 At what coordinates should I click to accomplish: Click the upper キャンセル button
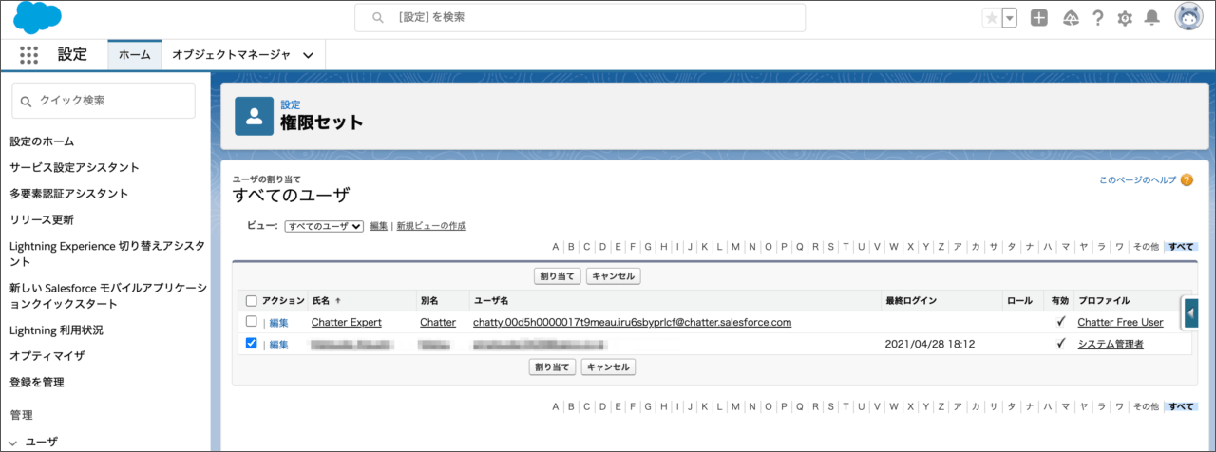click(614, 276)
